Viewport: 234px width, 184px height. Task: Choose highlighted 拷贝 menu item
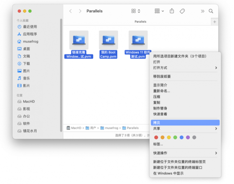point(185,123)
